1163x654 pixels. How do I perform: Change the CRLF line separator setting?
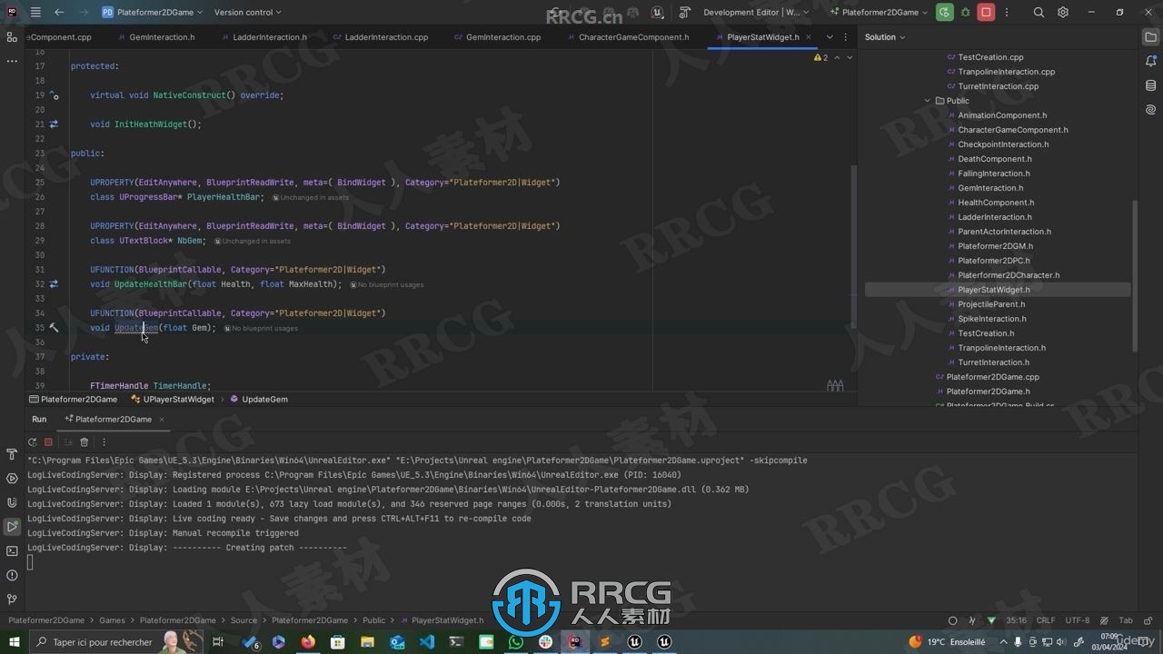click(x=1046, y=620)
